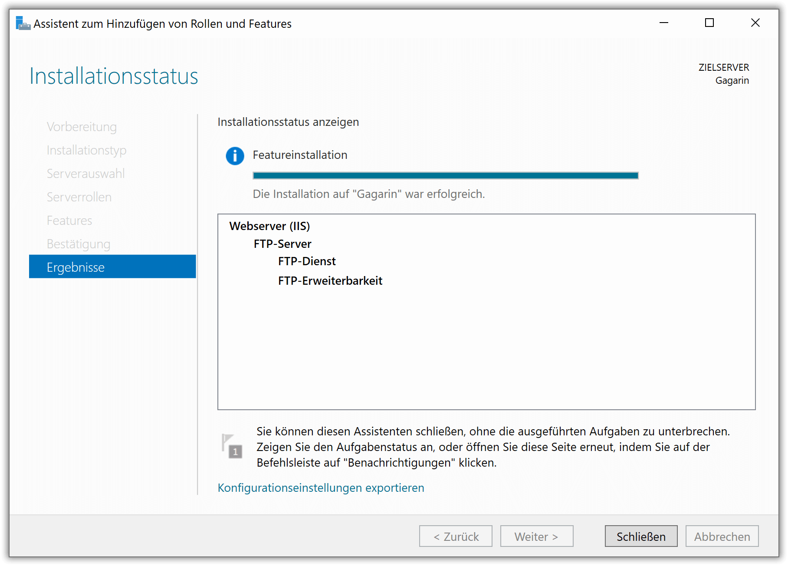Image resolution: width=788 pixels, height=566 pixels.
Task: Click the Benachrichtigungen hint paragraph
Action: [x=493, y=447]
